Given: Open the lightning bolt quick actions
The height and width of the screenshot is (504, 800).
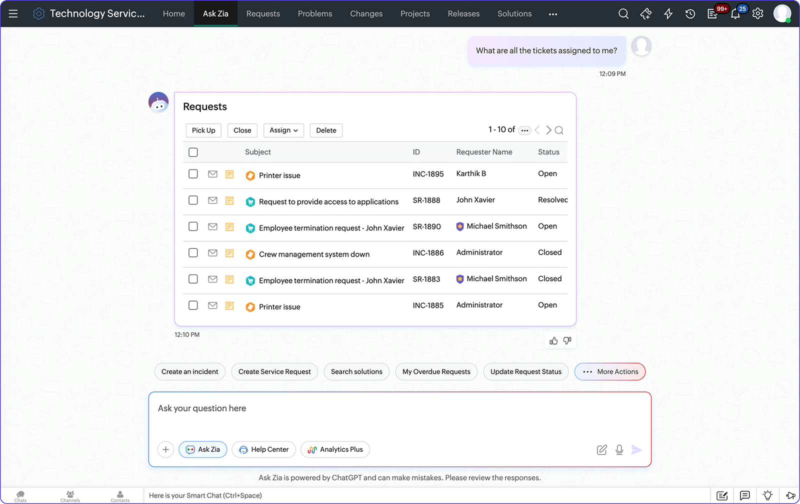Looking at the screenshot, I should coord(668,13).
